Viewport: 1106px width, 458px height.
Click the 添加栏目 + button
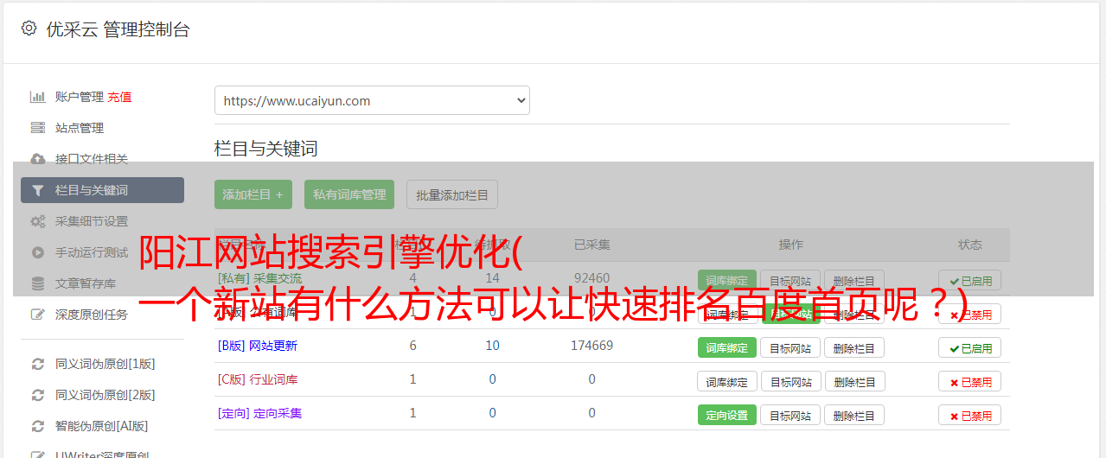(x=253, y=194)
